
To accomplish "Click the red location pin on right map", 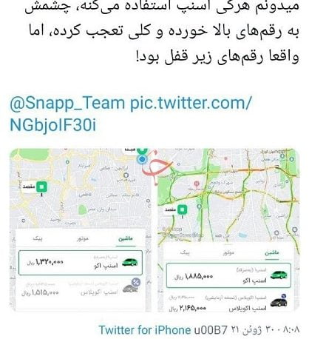I will (197, 184).
